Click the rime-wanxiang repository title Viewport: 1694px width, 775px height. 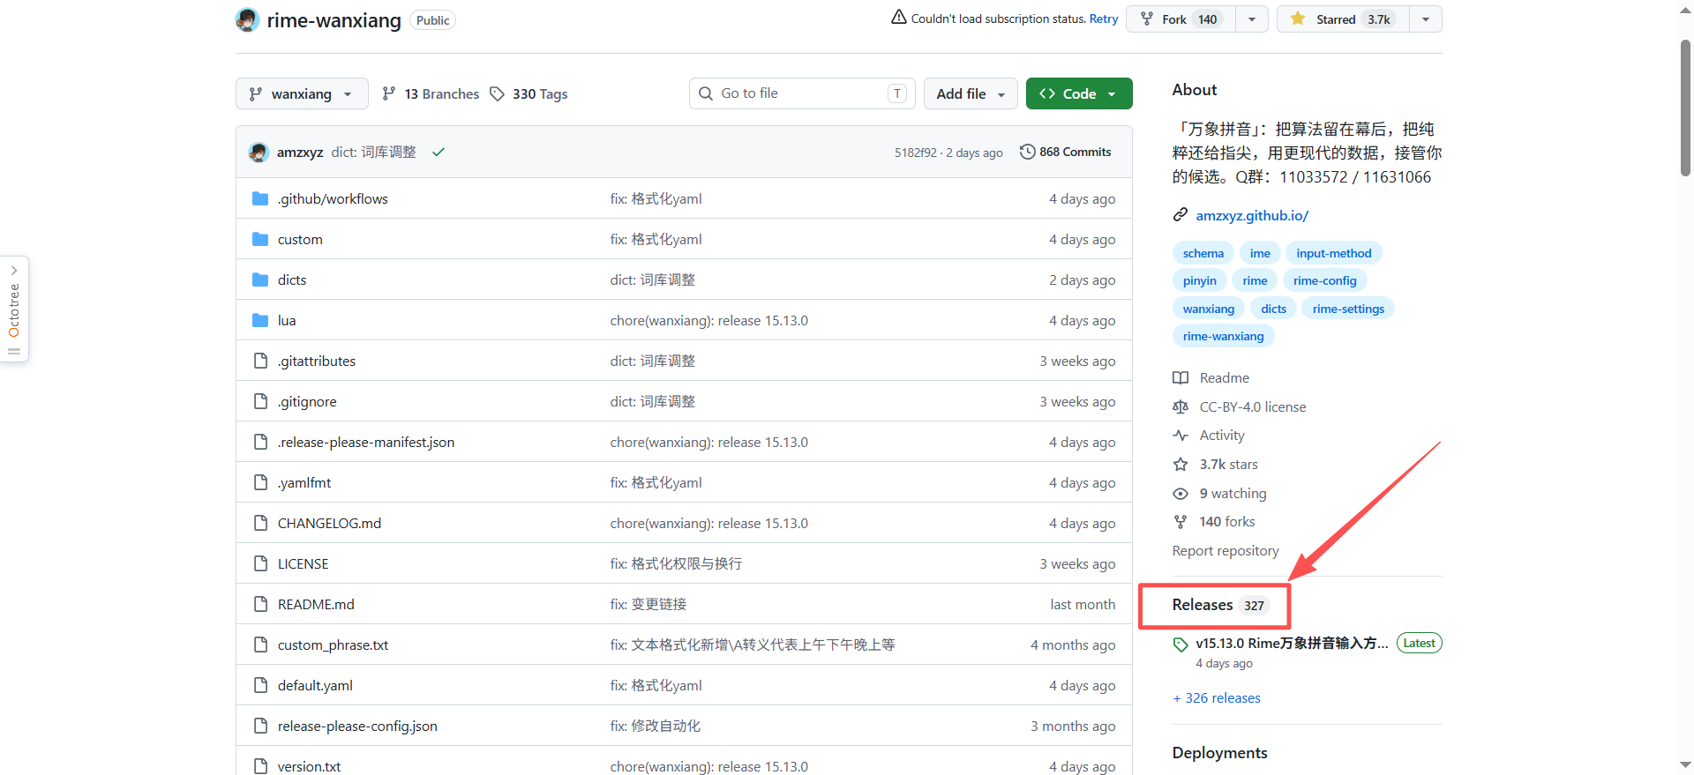click(x=334, y=19)
